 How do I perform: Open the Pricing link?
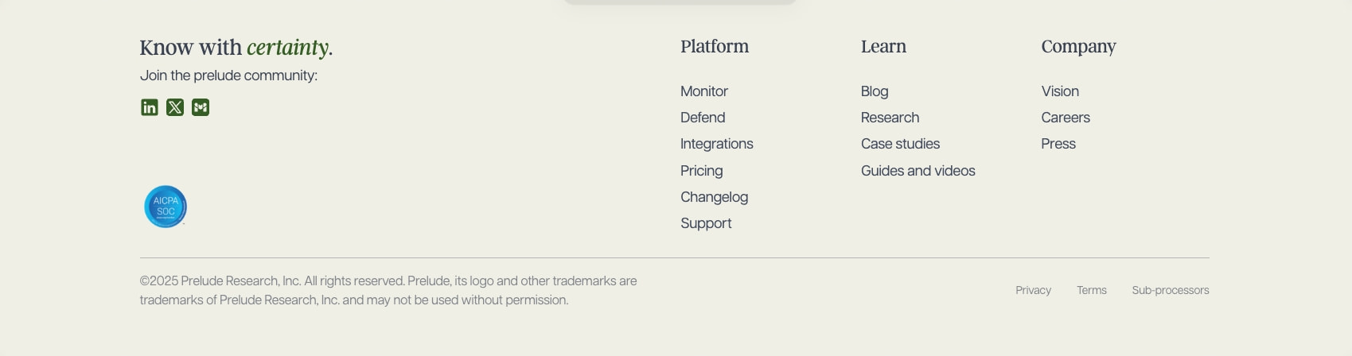pyautogui.click(x=702, y=171)
